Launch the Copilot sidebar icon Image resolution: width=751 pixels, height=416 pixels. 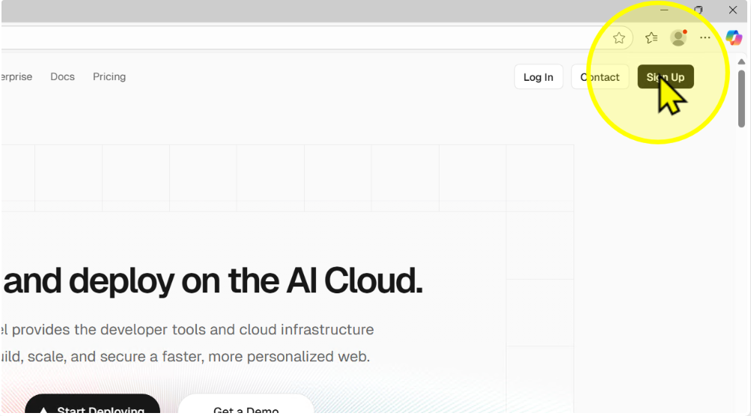733,38
